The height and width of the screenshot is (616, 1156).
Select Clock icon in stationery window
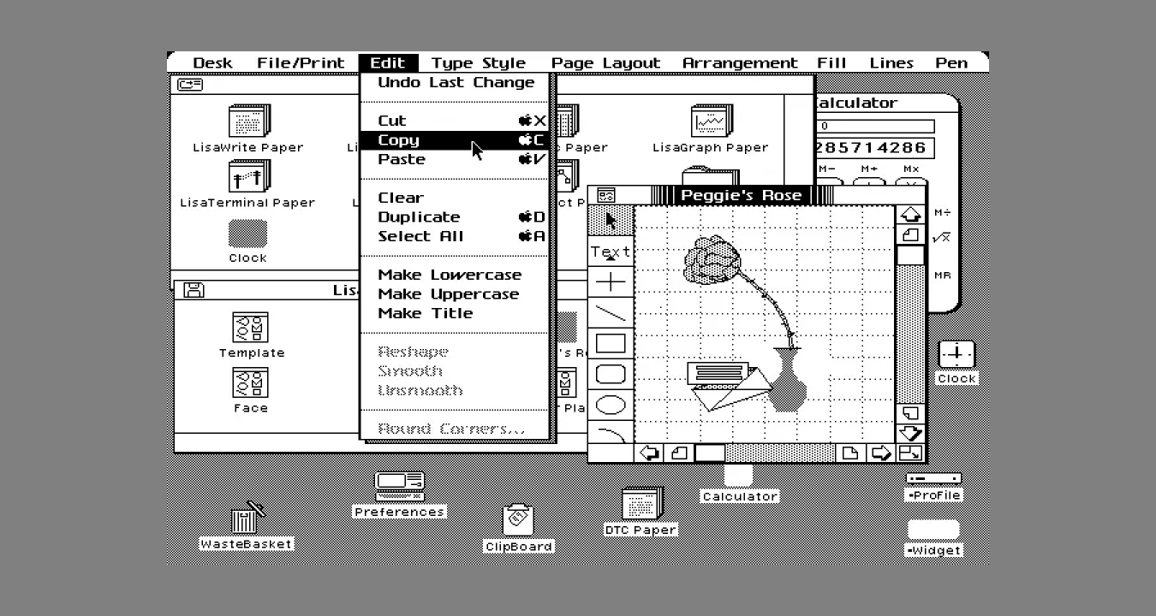pos(247,234)
